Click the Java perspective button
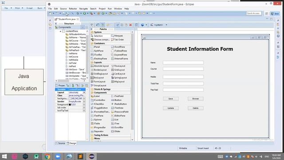Image resolution: width=284 pixels, height=160 pixels. pyautogui.click(x=275, y=13)
